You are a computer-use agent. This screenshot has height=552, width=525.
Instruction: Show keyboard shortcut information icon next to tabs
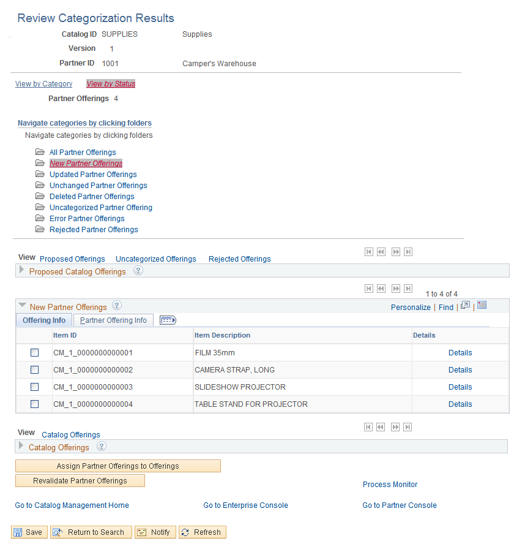[x=168, y=320]
